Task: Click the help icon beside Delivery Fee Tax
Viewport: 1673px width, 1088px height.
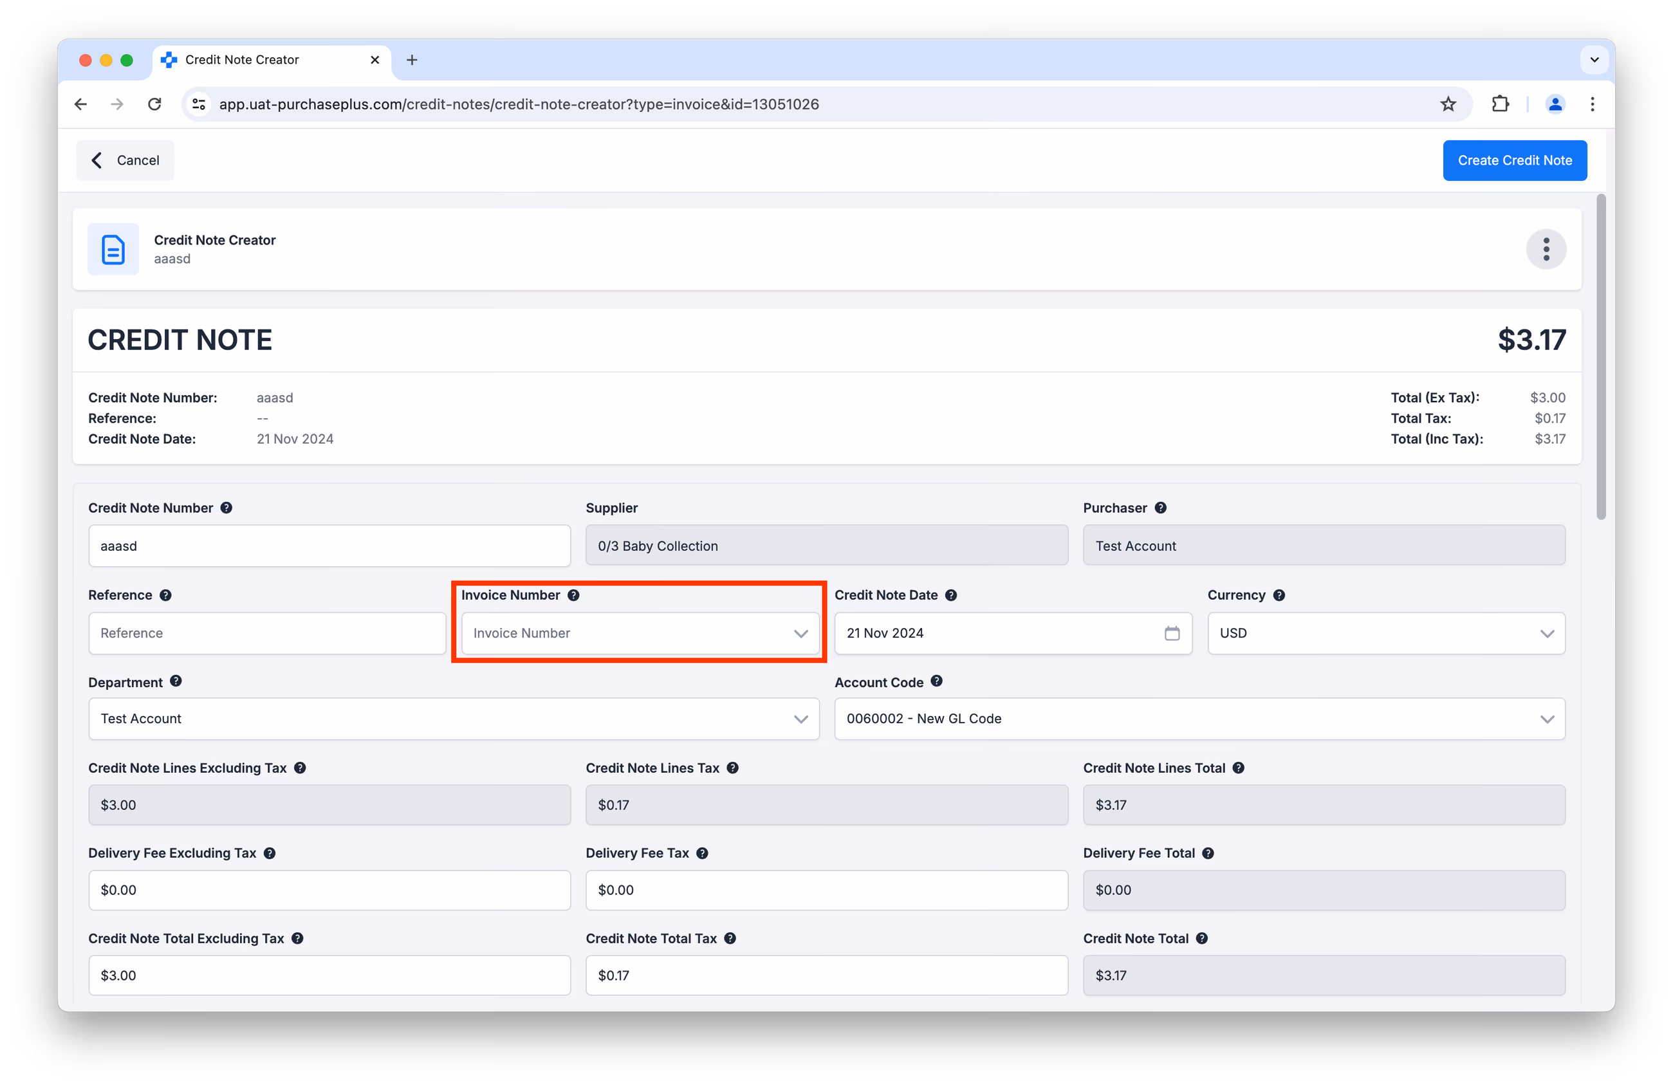Action: (702, 853)
